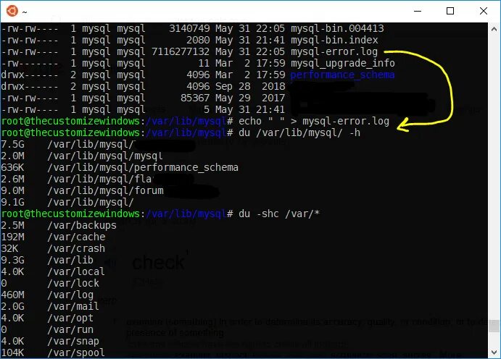Click the file size 85367

(195, 98)
